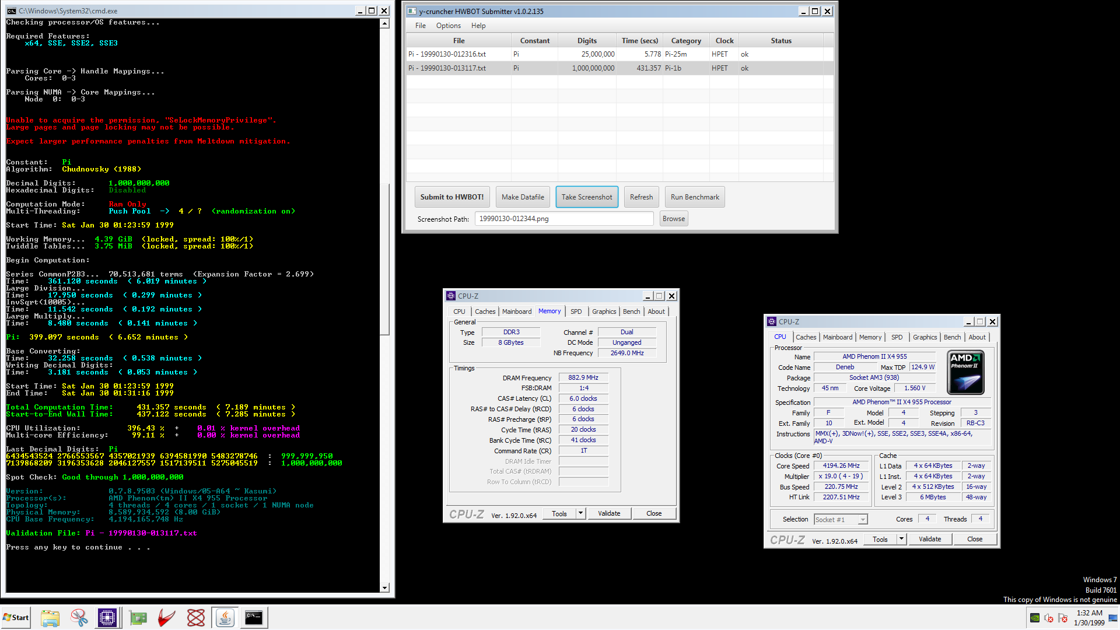The height and width of the screenshot is (630, 1120).
Task: Click Submit to HWBOT! button
Action: (452, 197)
